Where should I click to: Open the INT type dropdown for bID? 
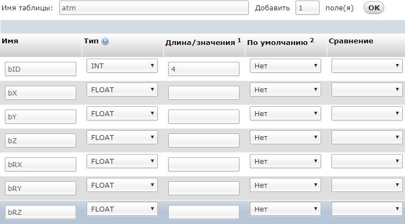click(122, 66)
